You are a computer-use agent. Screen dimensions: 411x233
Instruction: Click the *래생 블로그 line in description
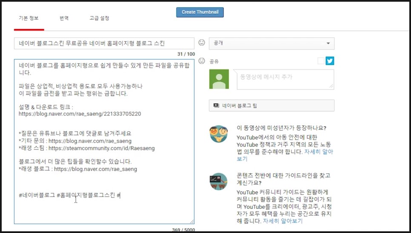(x=78, y=169)
